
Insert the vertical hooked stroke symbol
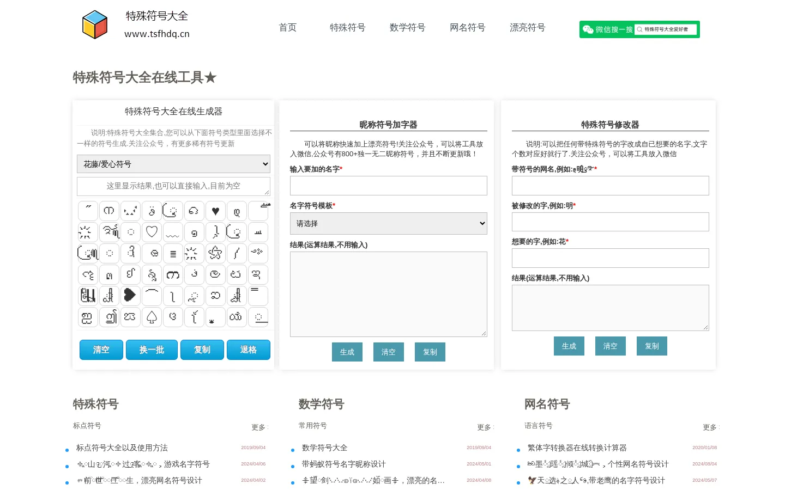coord(173,296)
